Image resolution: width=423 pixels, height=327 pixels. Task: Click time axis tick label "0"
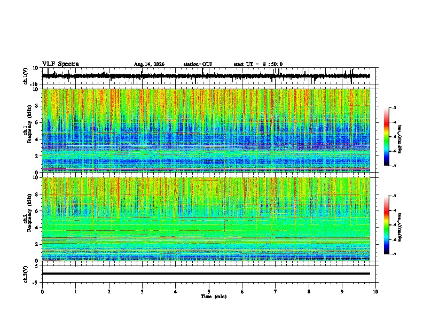(x=42, y=292)
